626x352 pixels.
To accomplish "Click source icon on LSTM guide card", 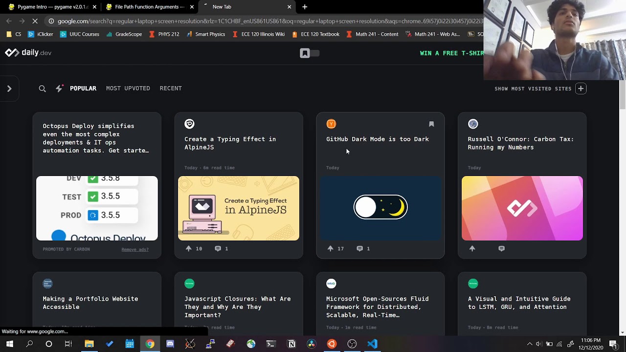I will coord(473,284).
